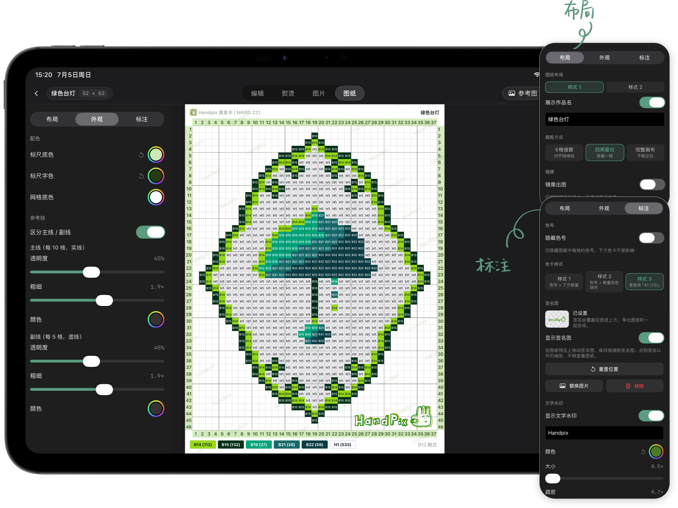Open 外观 tab in left sidebar
The width and height of the screenshot is (678, 508).
pos(97,119)
